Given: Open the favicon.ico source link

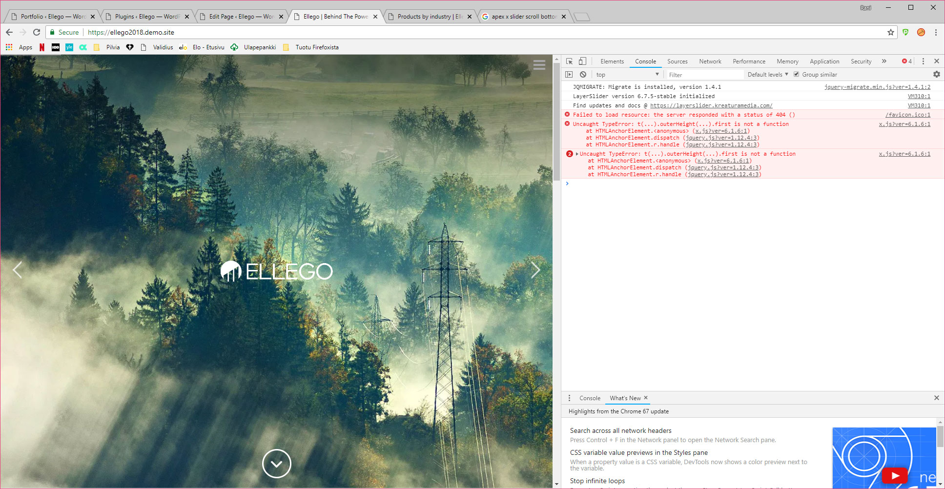Looking at the screenshot, I should tap(908, 115).
